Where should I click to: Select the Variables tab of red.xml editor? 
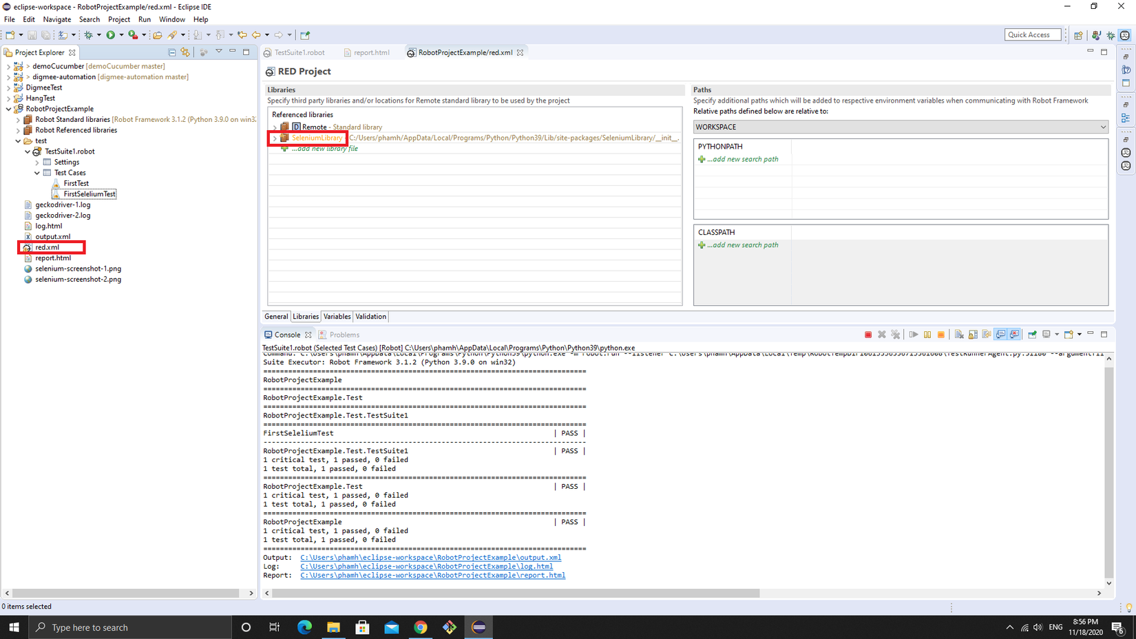tap(337, 317)
